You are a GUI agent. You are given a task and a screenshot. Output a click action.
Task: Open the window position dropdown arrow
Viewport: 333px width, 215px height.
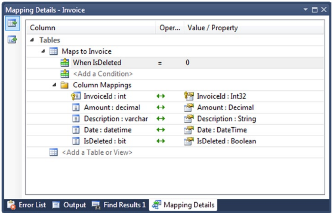click(305, 10)
